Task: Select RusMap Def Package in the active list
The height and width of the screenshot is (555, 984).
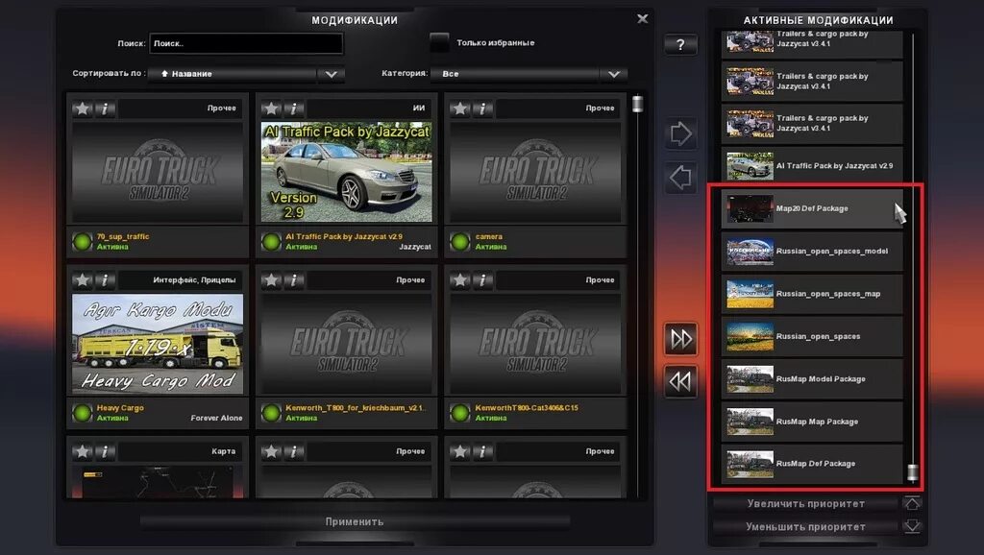Action: pyautogui.click(x=812, y=464)
